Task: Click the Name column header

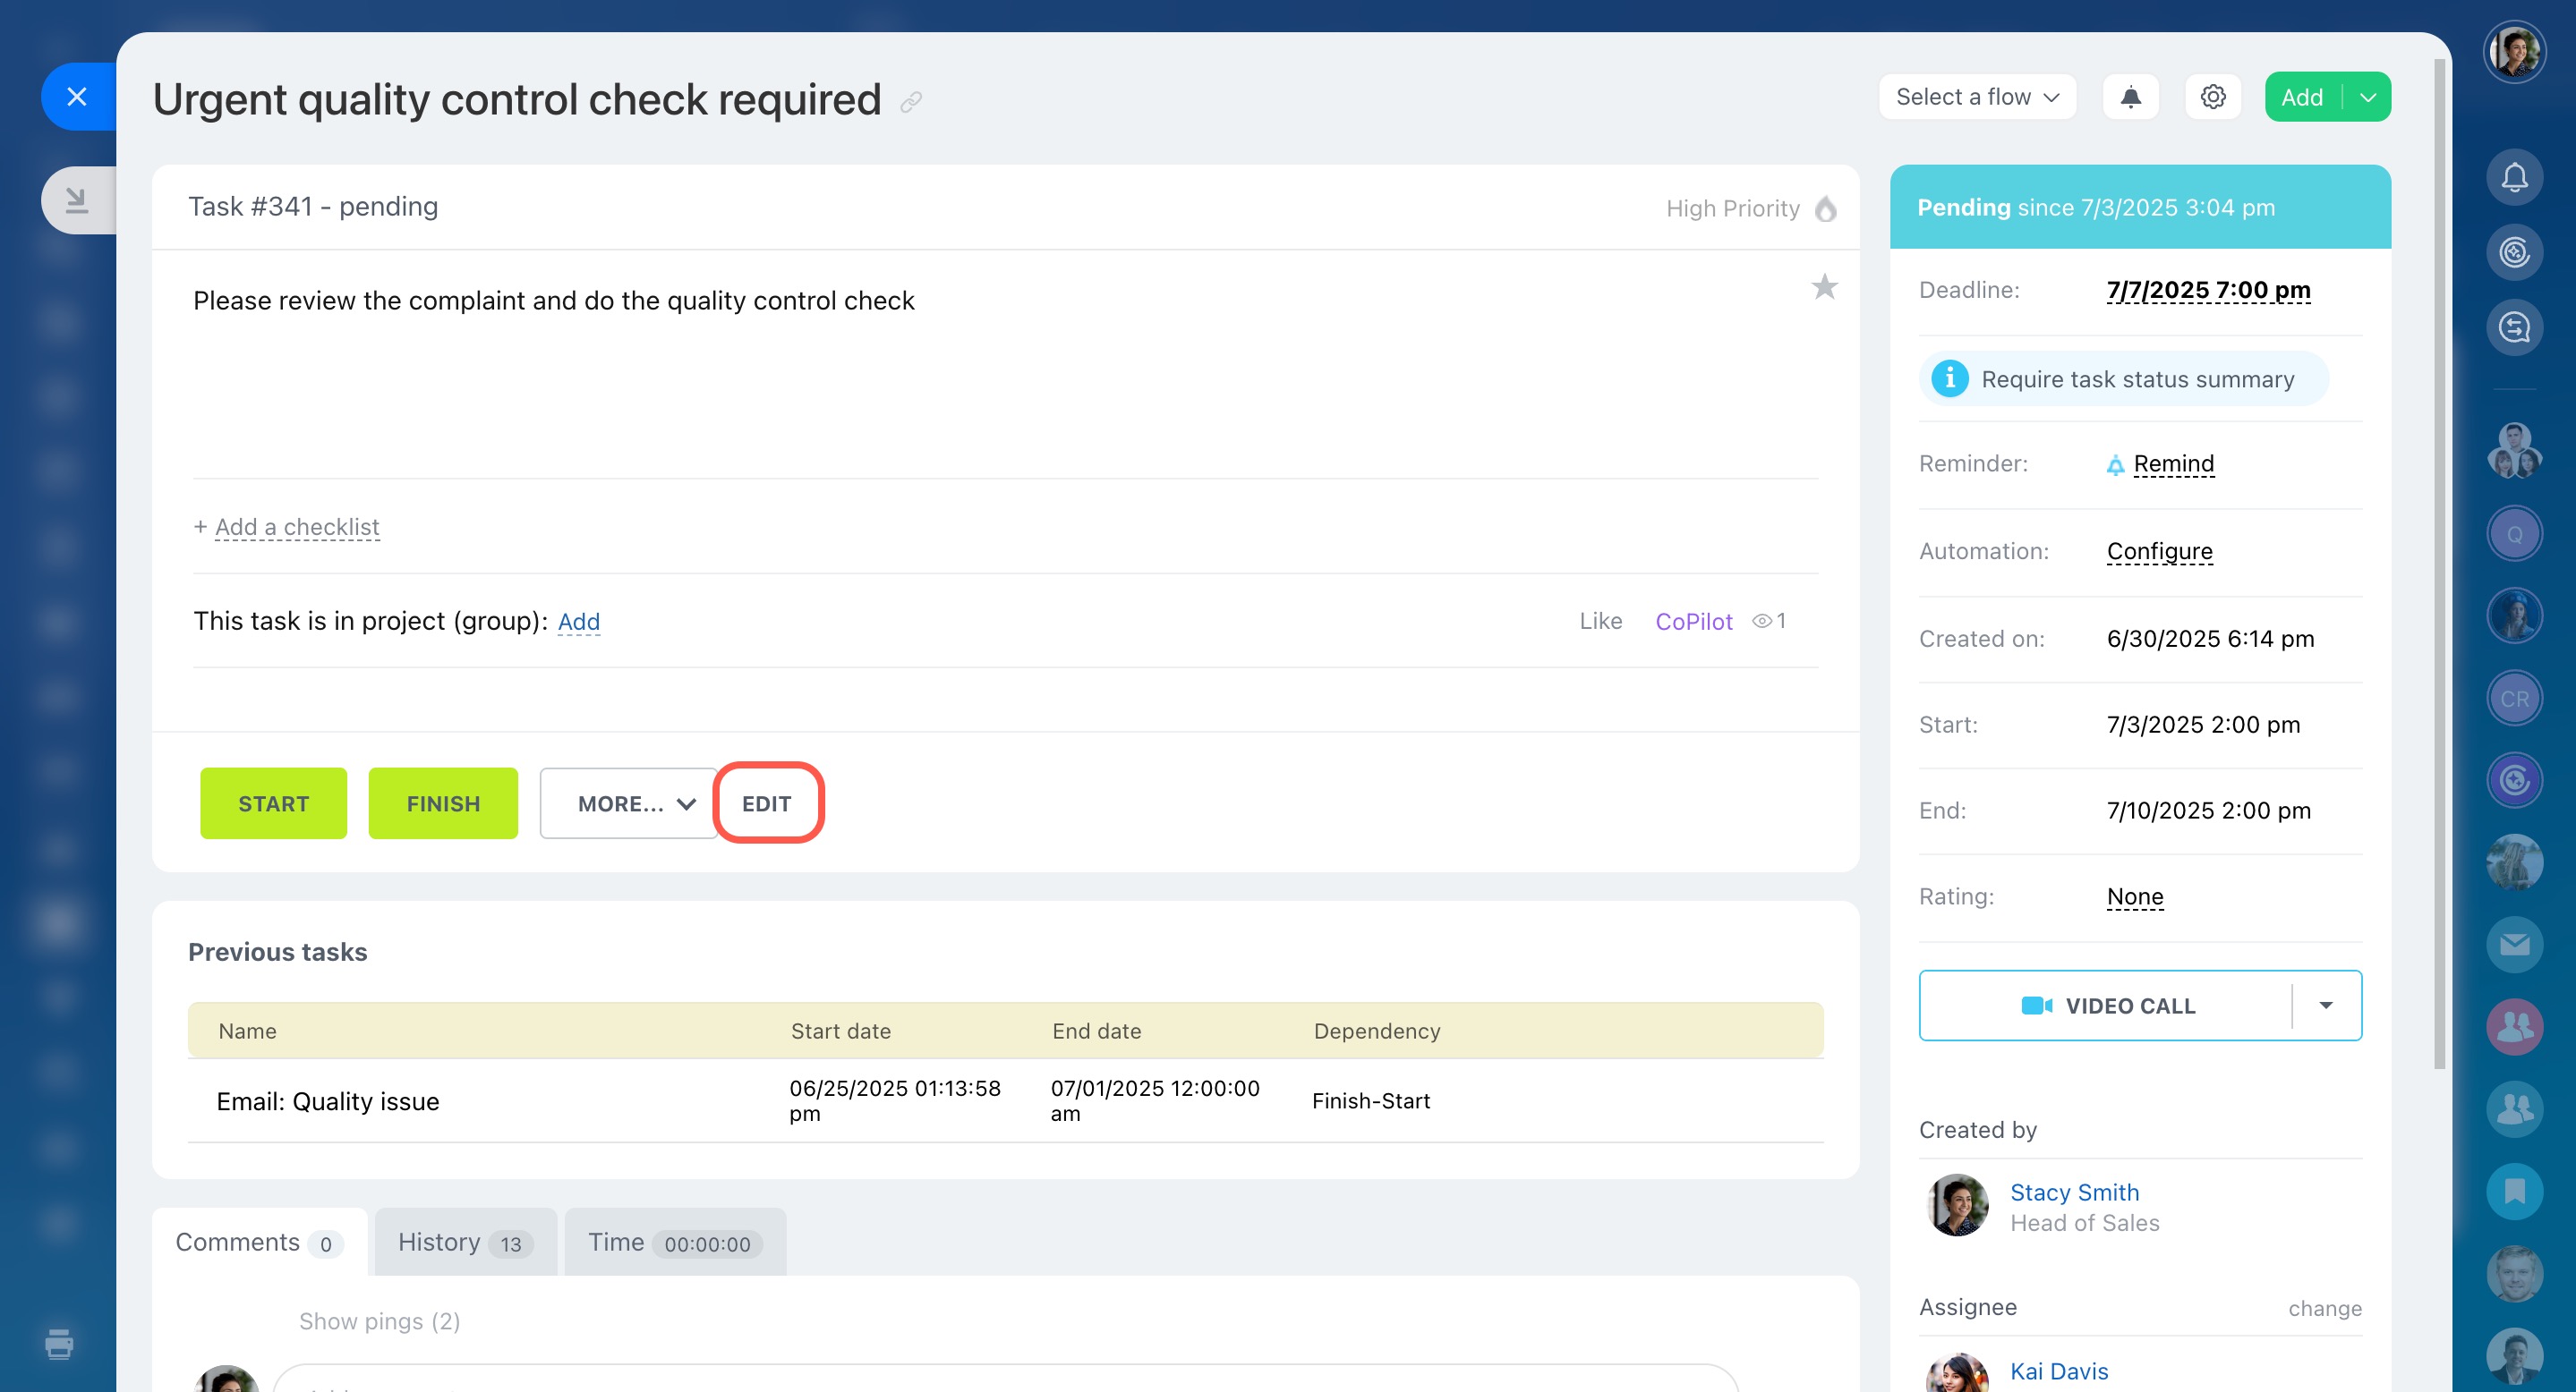Action: click(247, 1031)
